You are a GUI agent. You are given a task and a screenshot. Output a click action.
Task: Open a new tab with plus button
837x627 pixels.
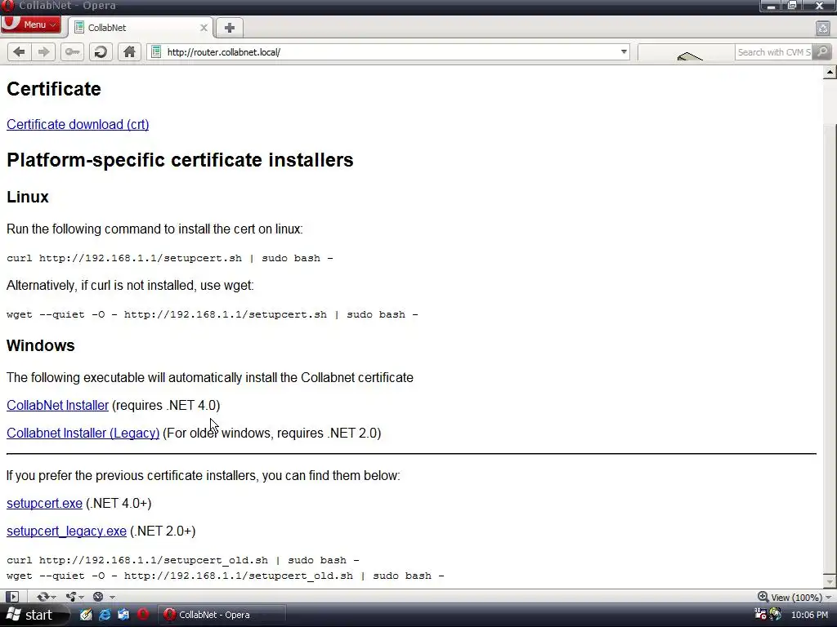[230, 28]
